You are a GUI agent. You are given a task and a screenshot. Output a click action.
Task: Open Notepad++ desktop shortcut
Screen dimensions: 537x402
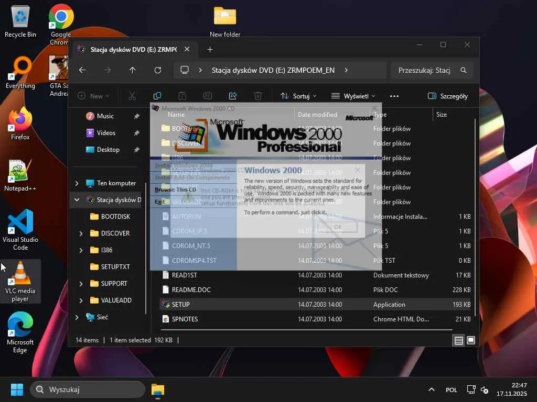[x=20, y=175]
